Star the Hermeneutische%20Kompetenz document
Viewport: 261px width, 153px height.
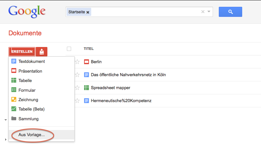[77, 101]
